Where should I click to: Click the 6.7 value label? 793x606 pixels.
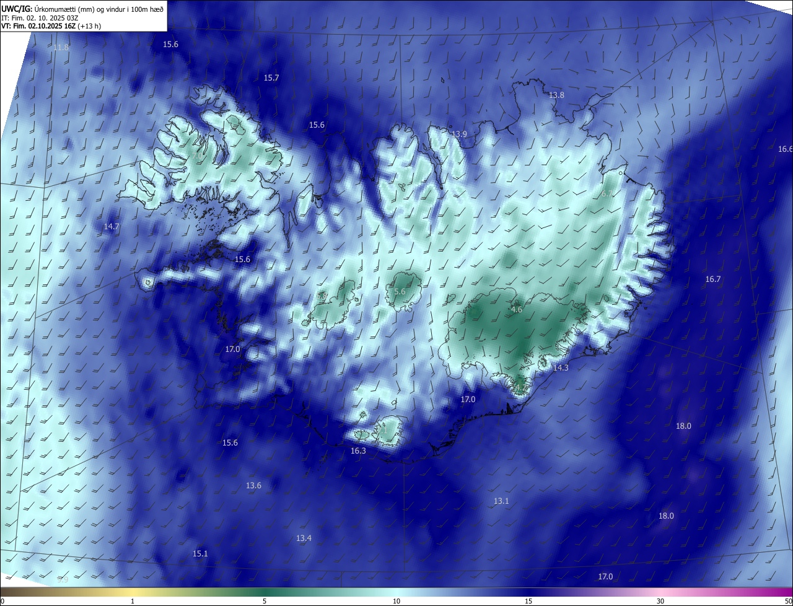tap(607, 194)
